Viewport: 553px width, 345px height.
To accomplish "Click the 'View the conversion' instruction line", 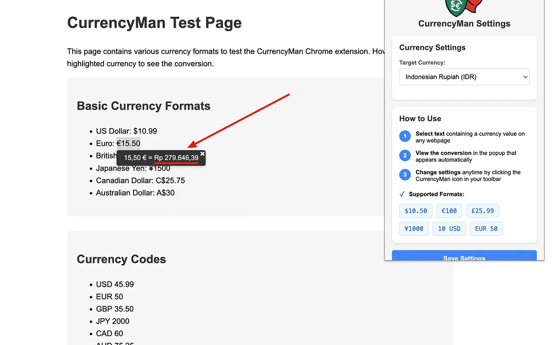I will [466, 156].
